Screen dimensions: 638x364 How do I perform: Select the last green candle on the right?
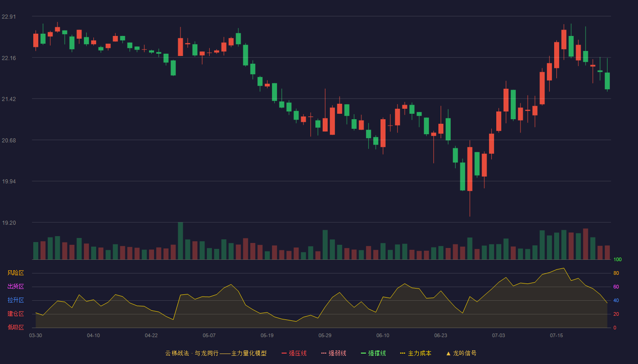pyautogui.click(x=607, y=81)
